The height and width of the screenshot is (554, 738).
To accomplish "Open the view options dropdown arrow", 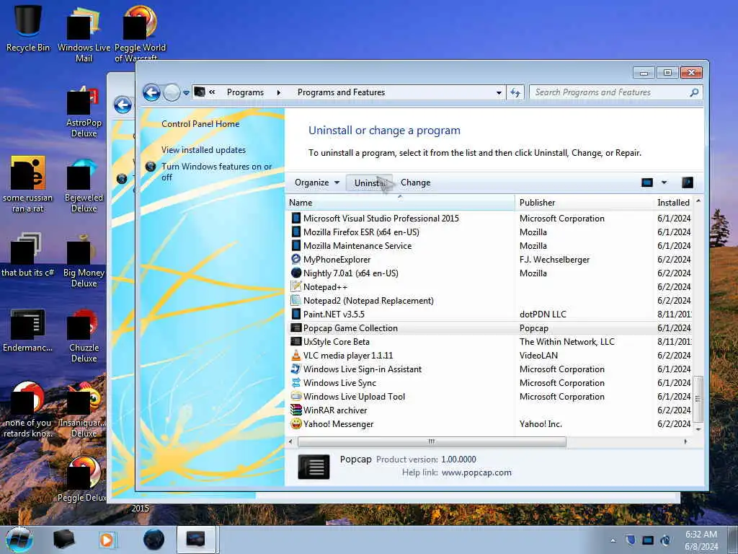I will click(x=664, y=183).
